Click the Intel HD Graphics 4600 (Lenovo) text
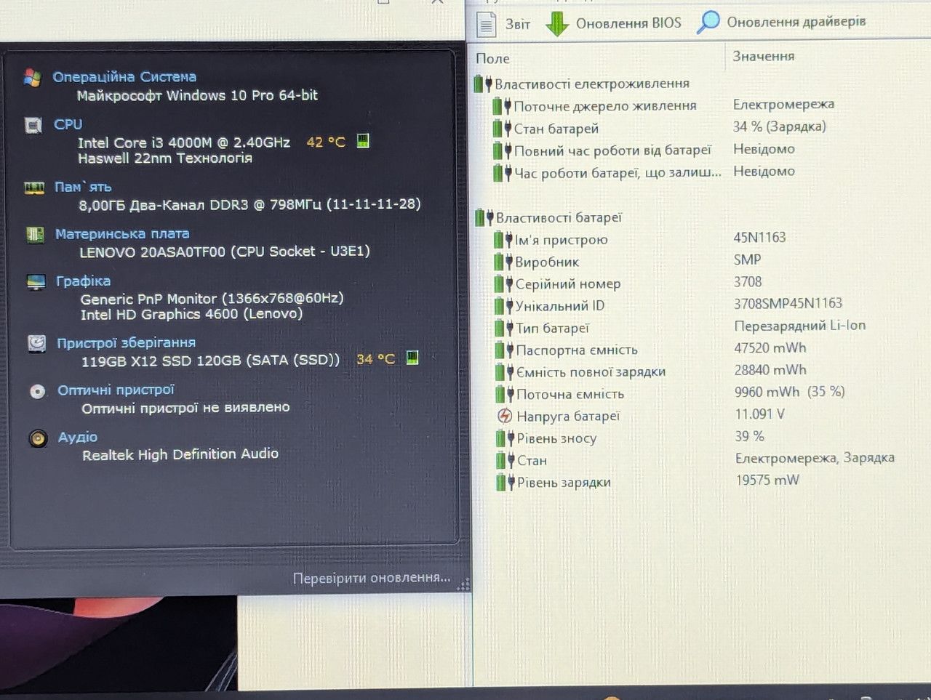This screenshot has height=700, width=931. pyautogui.click(x=192, y=314)
